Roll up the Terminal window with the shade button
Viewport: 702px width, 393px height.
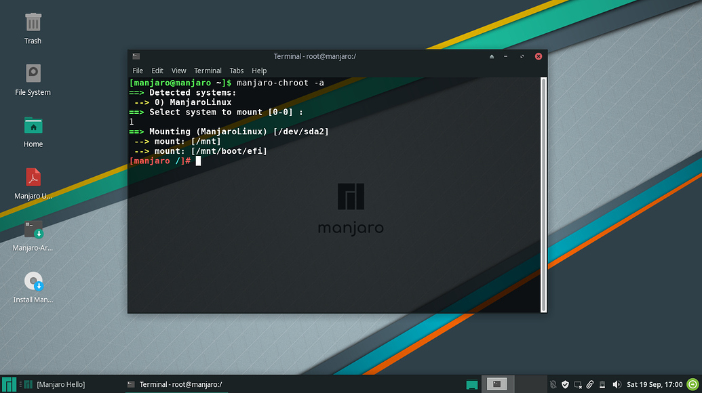[x=492, y=56]
